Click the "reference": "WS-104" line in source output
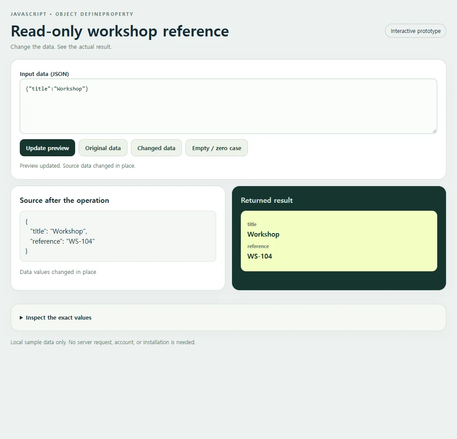The width and height of the screenshot is (457, 439). [x=62, y=241]
